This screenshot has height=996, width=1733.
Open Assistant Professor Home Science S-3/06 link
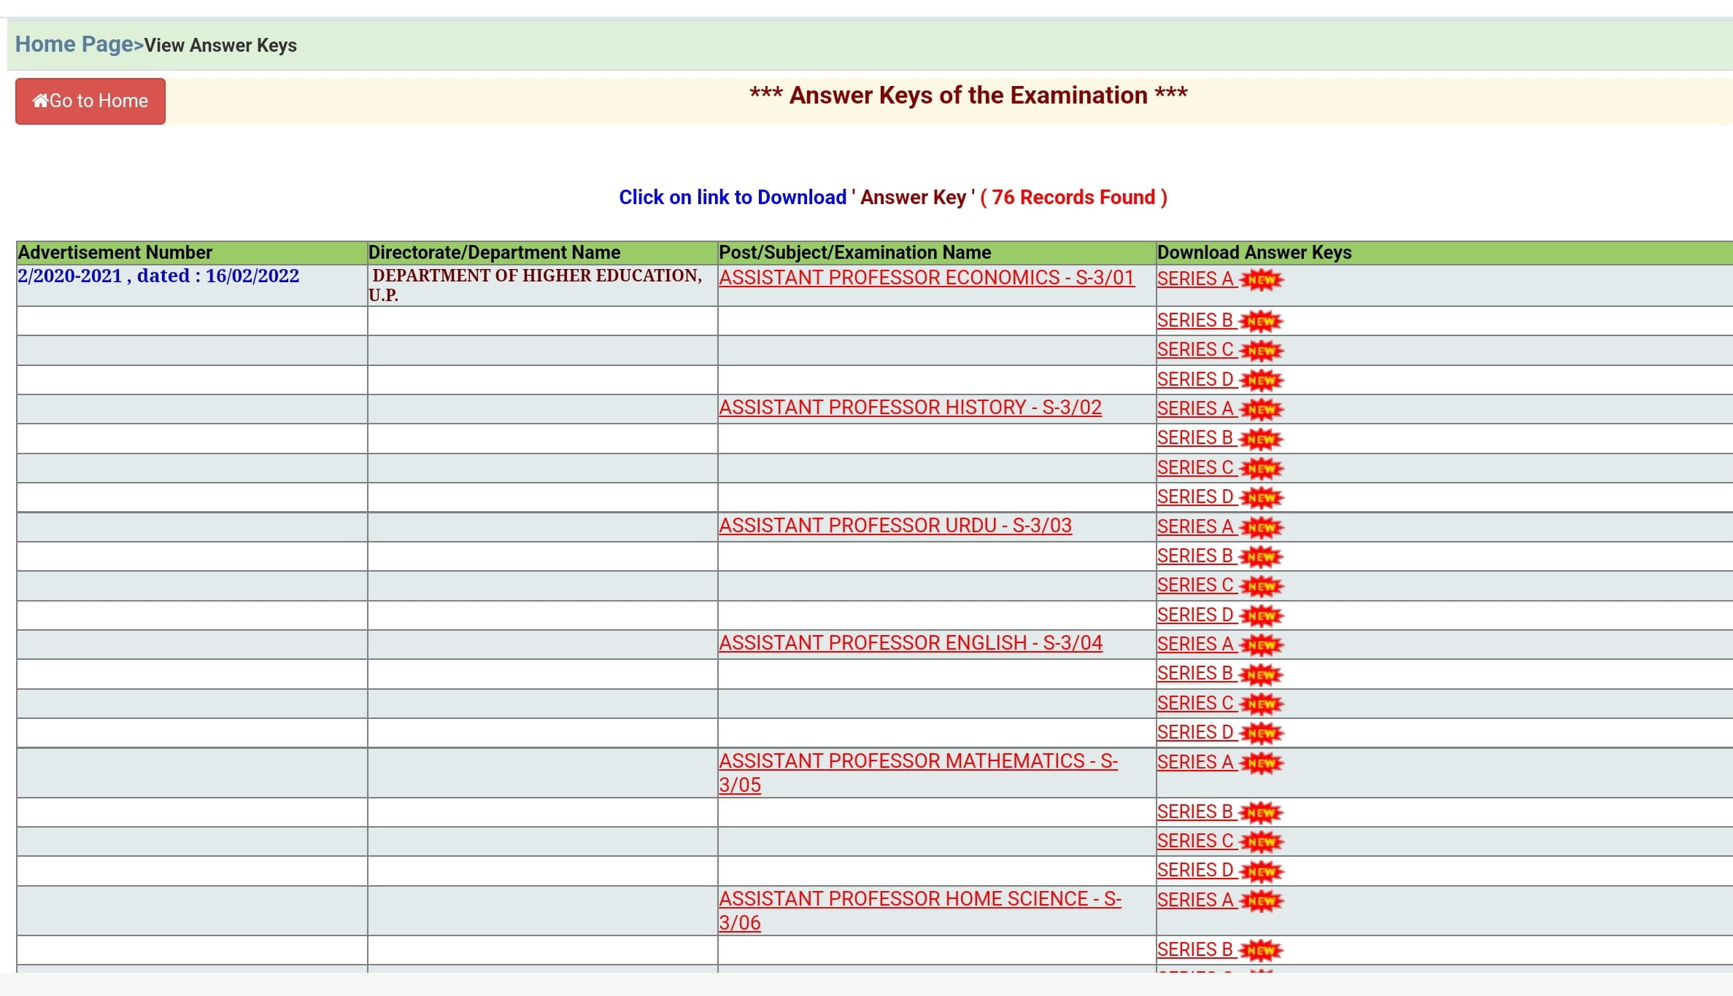(919, 900)
